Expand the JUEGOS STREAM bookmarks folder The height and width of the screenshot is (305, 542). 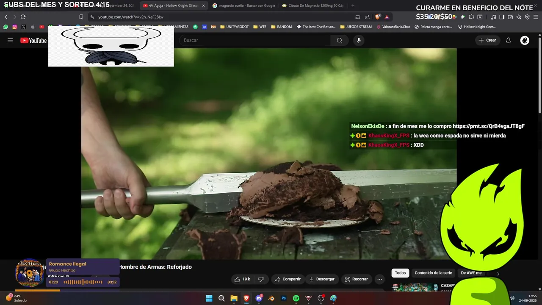tap(356, 27)
